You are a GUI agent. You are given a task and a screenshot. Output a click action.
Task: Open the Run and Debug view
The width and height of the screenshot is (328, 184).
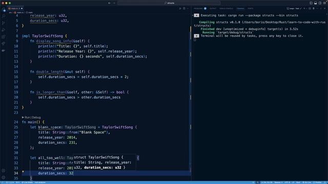4,30
